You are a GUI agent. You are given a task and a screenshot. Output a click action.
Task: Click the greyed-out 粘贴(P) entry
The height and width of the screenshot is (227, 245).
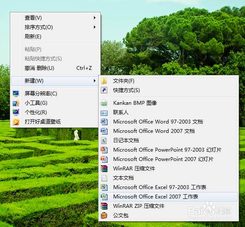pyautogui.click(x=55, y=49)
